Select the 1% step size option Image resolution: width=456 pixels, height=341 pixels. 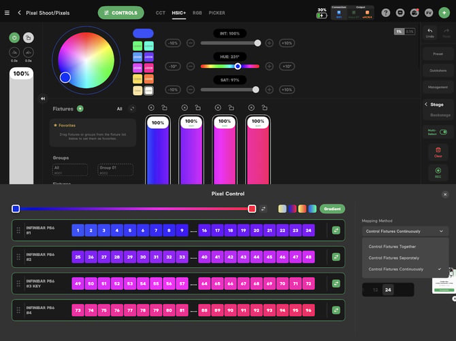tap(400, 31)
